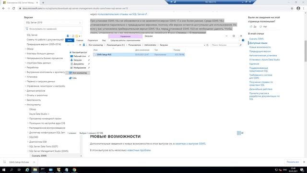Image resolution: width=307 pixels, height=173 pixels.
Task: Open SSMS-Setup-RUS.exe download options arrow
Action: click(x=34, y=162)
